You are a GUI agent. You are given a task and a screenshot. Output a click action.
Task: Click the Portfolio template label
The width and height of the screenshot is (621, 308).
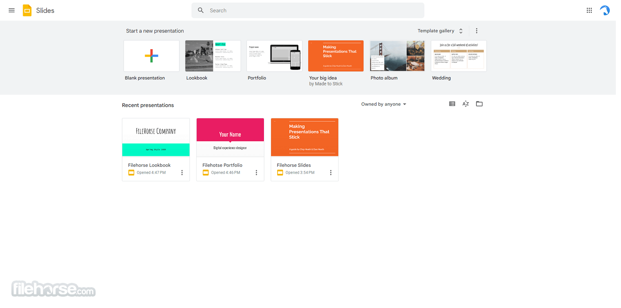click(x=257, y=78)
